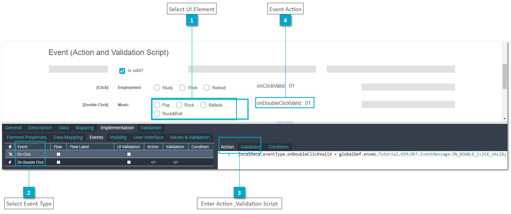This screenshot has width=511, height=214.
Task: Click the On Click event row
Action: [x=109, y=154]
